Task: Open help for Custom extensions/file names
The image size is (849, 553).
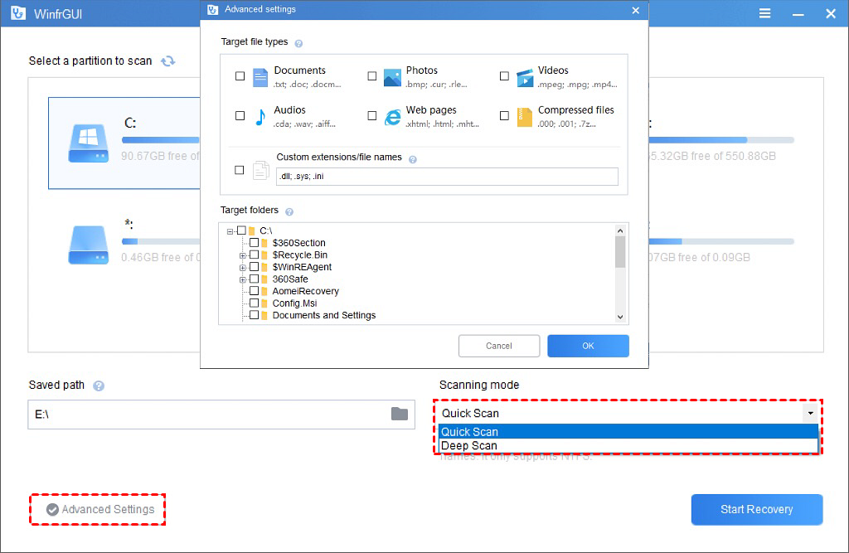Action: coord(413,159)
